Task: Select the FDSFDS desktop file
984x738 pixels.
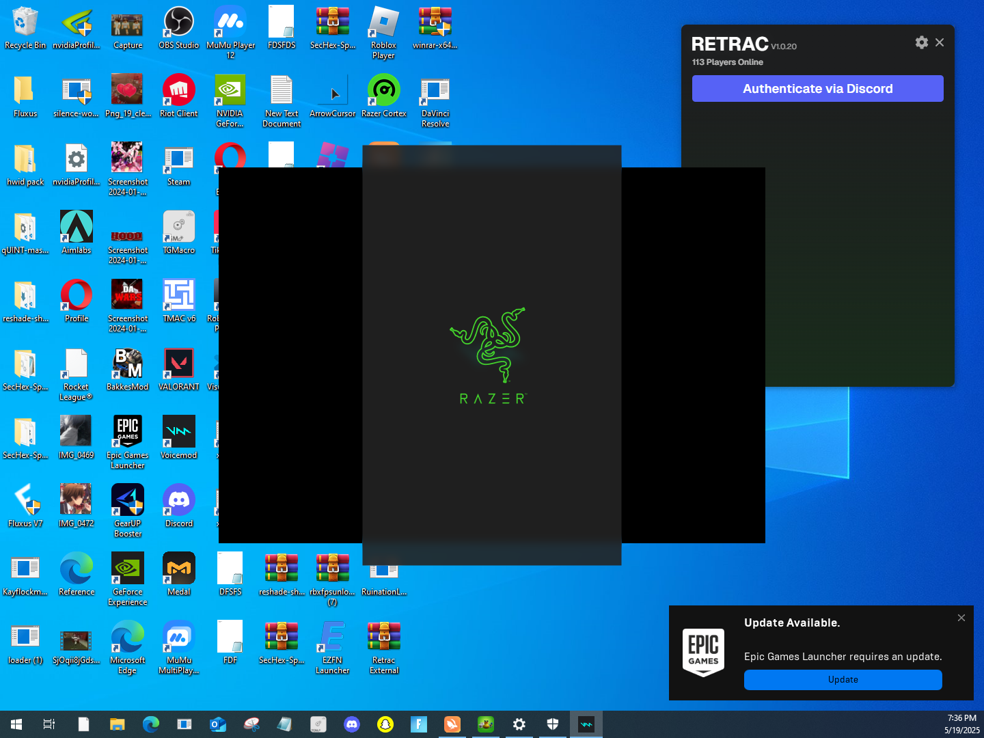Action: coord(282,29)
